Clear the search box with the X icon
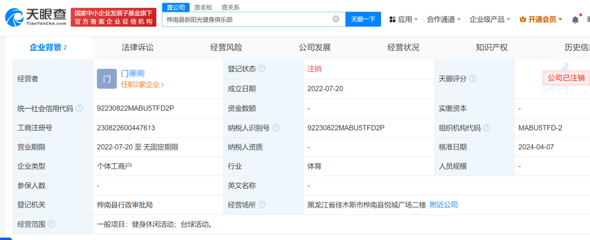Screen dimensions: 590x240 (x=336, y=19)
